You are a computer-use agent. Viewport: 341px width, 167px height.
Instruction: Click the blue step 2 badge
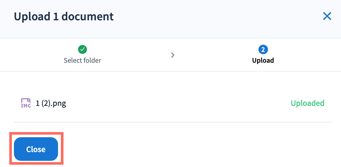click(x=263, y=49)
